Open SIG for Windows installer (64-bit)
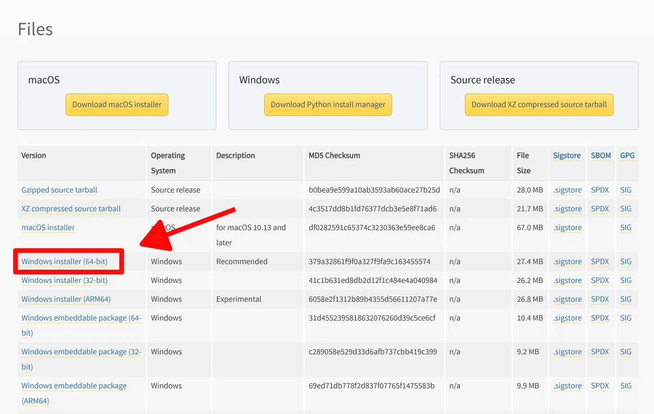 click(626, 261)
